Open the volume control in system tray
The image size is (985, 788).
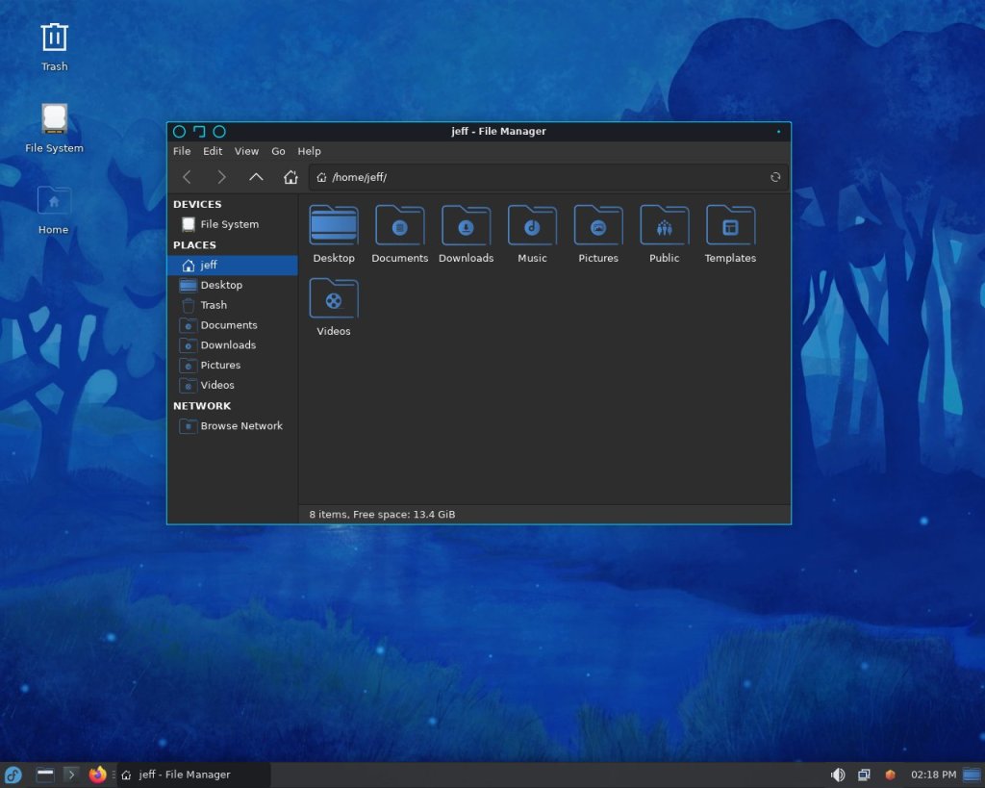(x=838, y=775)
